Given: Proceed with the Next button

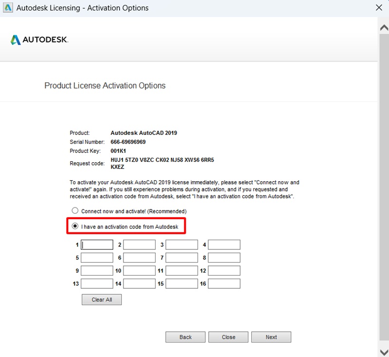Looking at the screenshot, I should [x=271, y=337].
